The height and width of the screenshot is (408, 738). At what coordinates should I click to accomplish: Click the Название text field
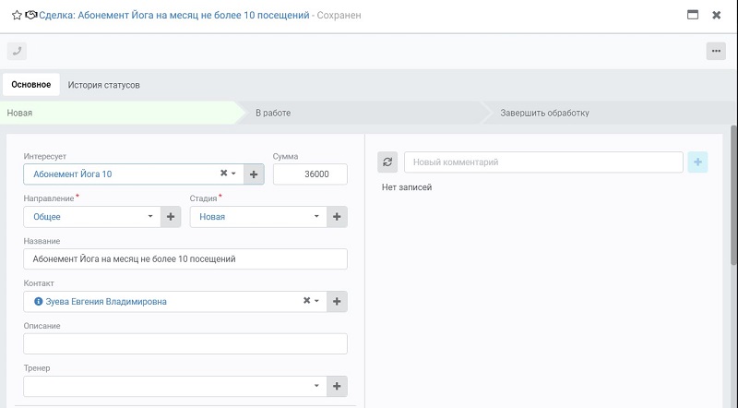click(185, 259)
